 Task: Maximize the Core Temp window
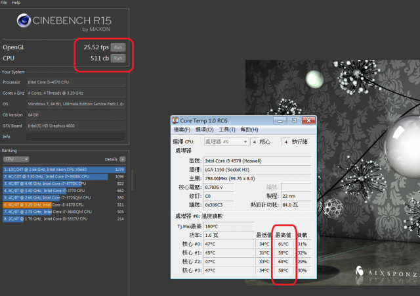294,121
